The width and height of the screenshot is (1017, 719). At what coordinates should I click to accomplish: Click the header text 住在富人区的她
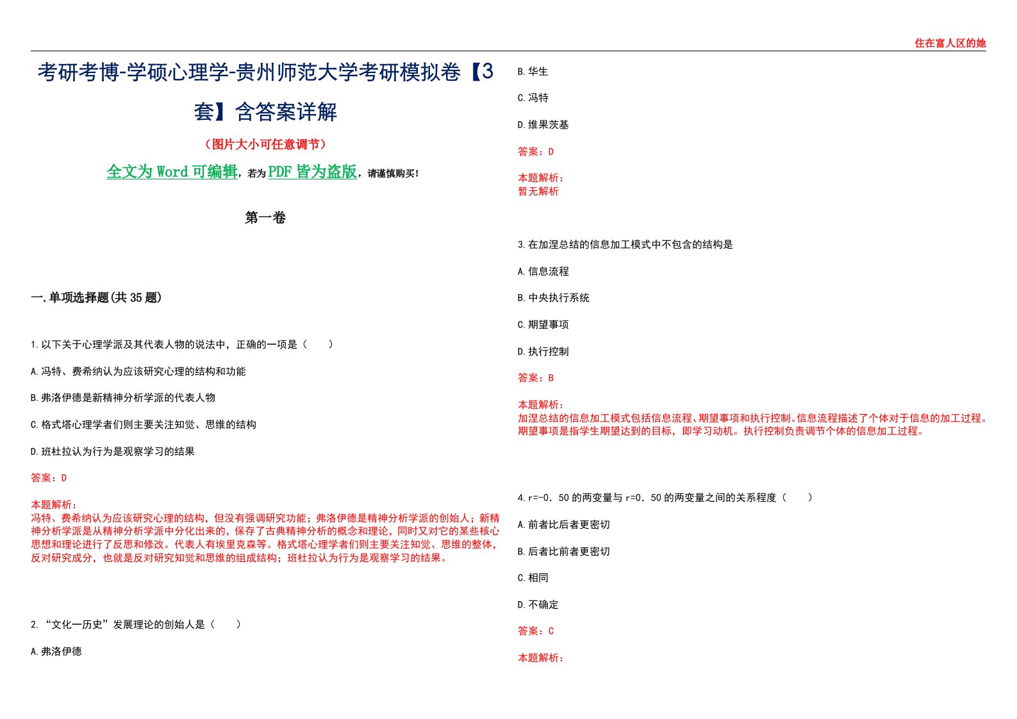click(x=950, y=43)
